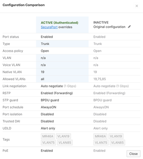
Task: Click the active Allowed VLANs 'all' value
Action: pyautogui.click(x=43, y=79)
